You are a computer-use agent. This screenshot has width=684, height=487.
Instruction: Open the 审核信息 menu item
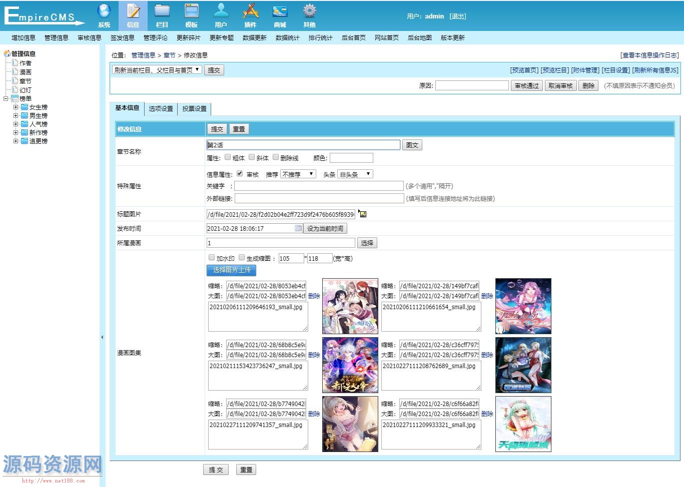tap(90, 38)
